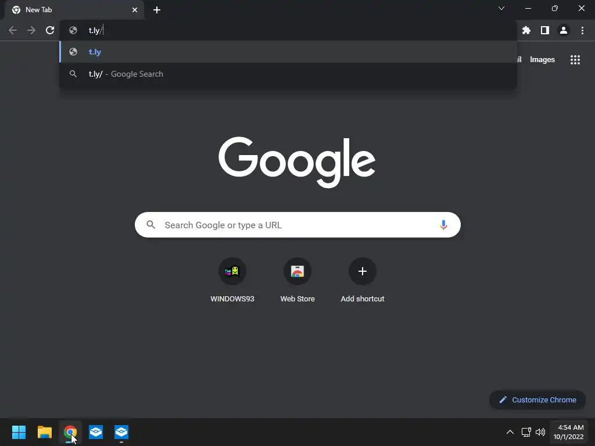Click the Google logo
Screen dimensions: 595x446
pyautogui.click(x=297, y=163)
